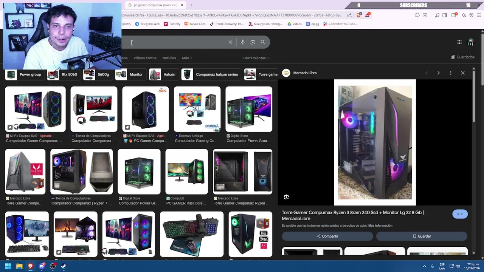
Task: Open the Econova-Unilago Computador Gaming thumbnail
Action: coord(197,109)
